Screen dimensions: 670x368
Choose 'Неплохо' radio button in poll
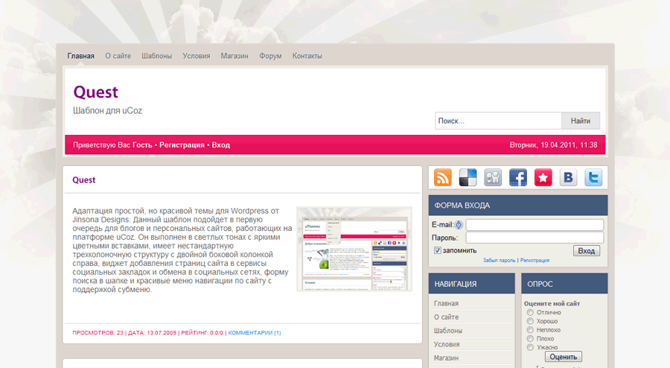tap(530, 330)
